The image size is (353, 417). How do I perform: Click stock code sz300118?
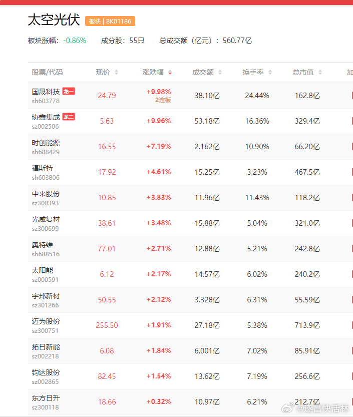(45, 407)
